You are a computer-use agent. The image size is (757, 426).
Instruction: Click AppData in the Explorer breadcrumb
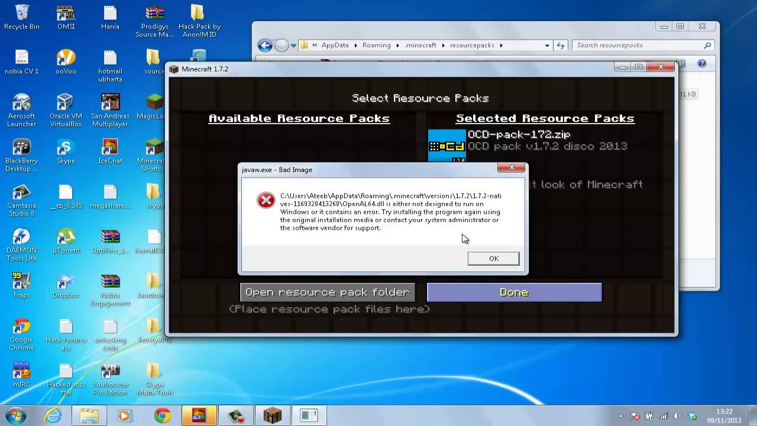click(x=335, y=45)
